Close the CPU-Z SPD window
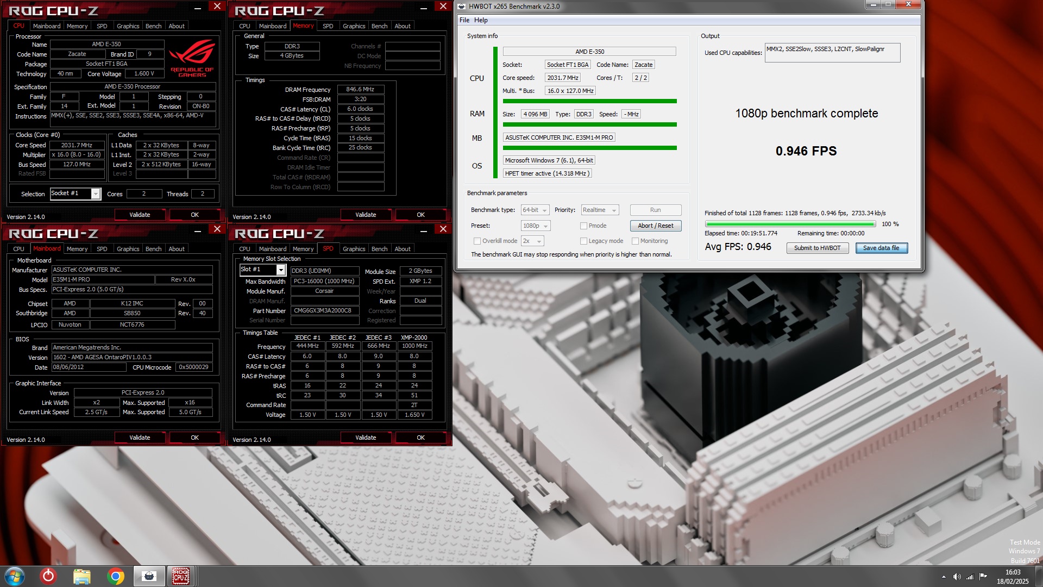Screen dimensions: 1043x587 click(x=443, y=229)
